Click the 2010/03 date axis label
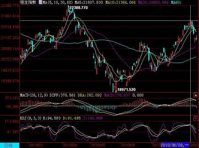199x148 pixels. tap(35, 145)
